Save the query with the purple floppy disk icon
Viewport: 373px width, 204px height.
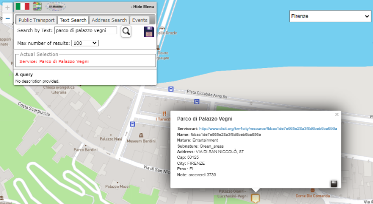coord(149,31)
